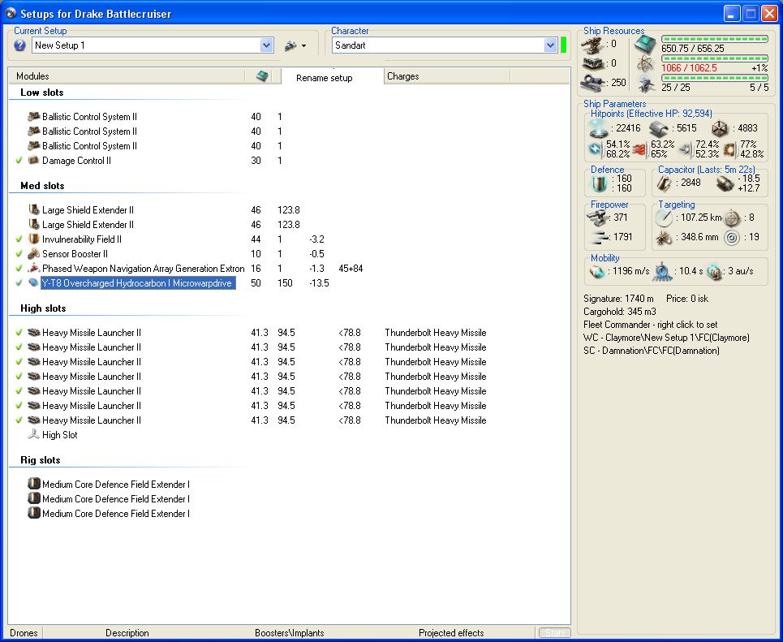Click the calibration icon showing 250
This screenshot has height=642, width=783.
pyautogui.click(x=593, y=83)
